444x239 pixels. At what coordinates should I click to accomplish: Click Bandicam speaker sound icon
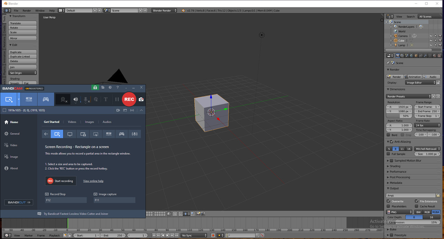(76, 99)
